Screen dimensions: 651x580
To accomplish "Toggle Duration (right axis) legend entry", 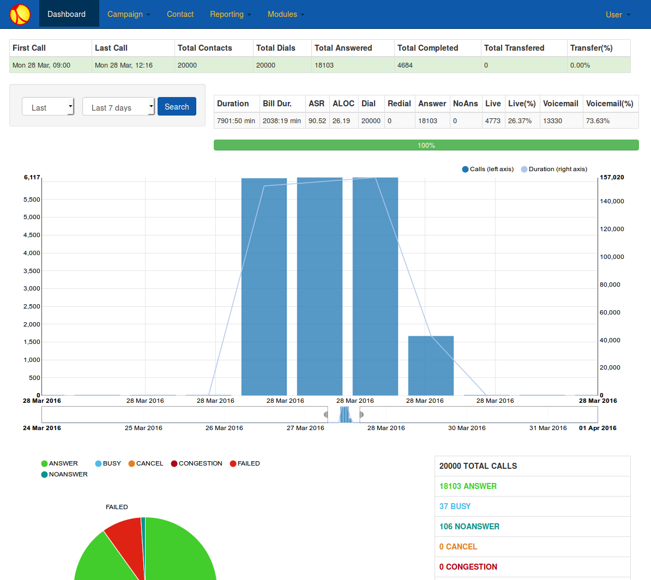I will click(554, 169).
